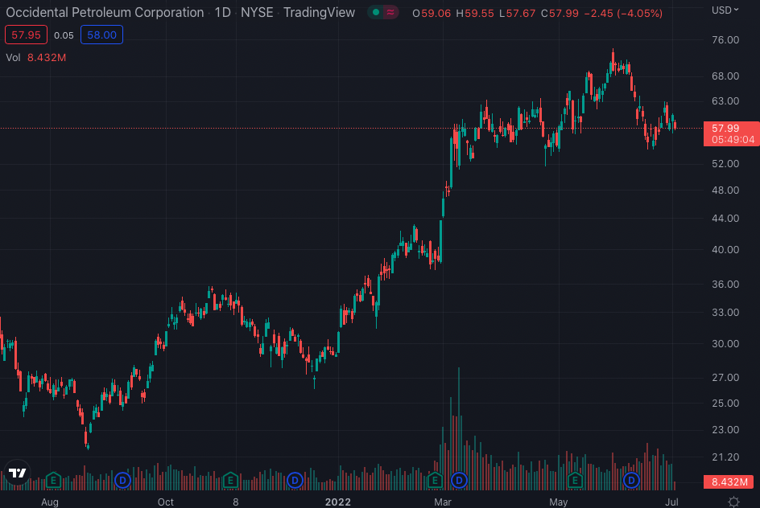Click the TradingView logo badge
Image resolution: width=760 pixels, height=508 pixels.
coord(18,473)
